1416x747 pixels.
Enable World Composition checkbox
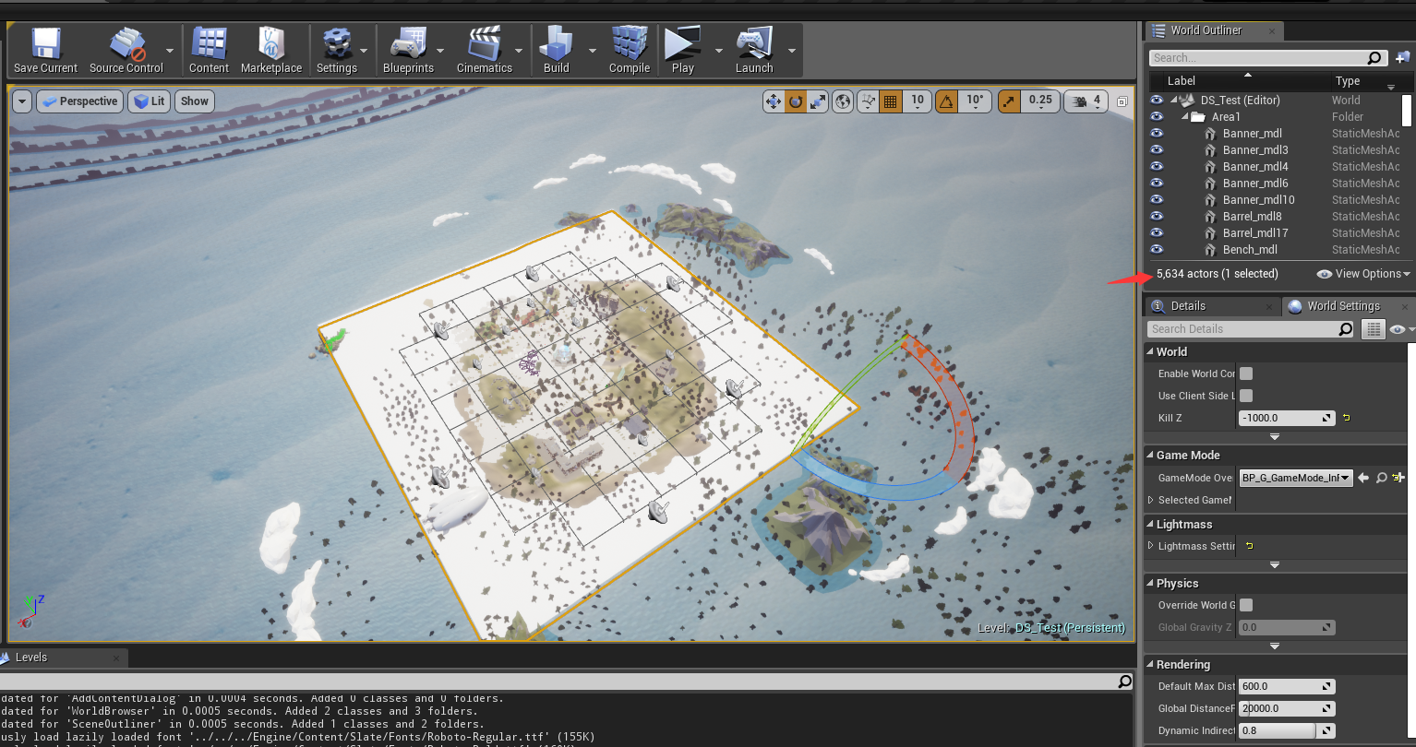point(1246,373)
